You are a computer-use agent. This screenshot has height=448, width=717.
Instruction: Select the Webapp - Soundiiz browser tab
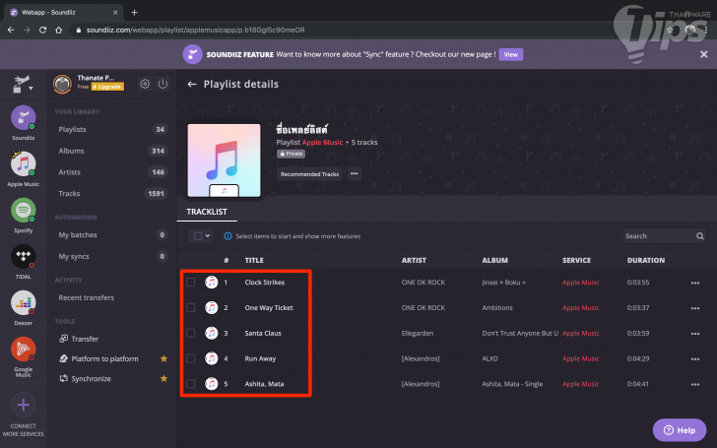click(x=64, y=13)
